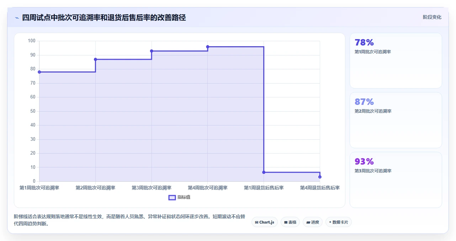
Task: Select the 表格 tag button
Action: coord(290,222)
